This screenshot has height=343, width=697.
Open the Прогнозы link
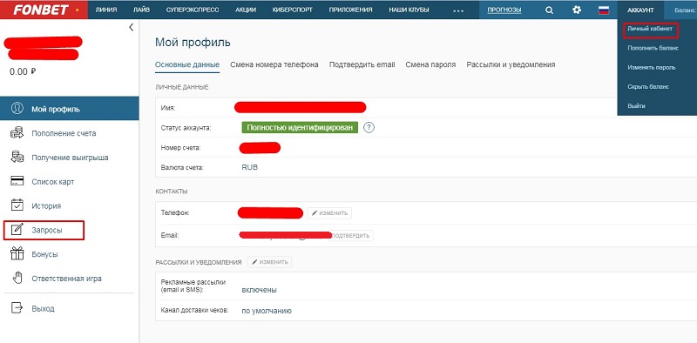[x=504, y=10]
